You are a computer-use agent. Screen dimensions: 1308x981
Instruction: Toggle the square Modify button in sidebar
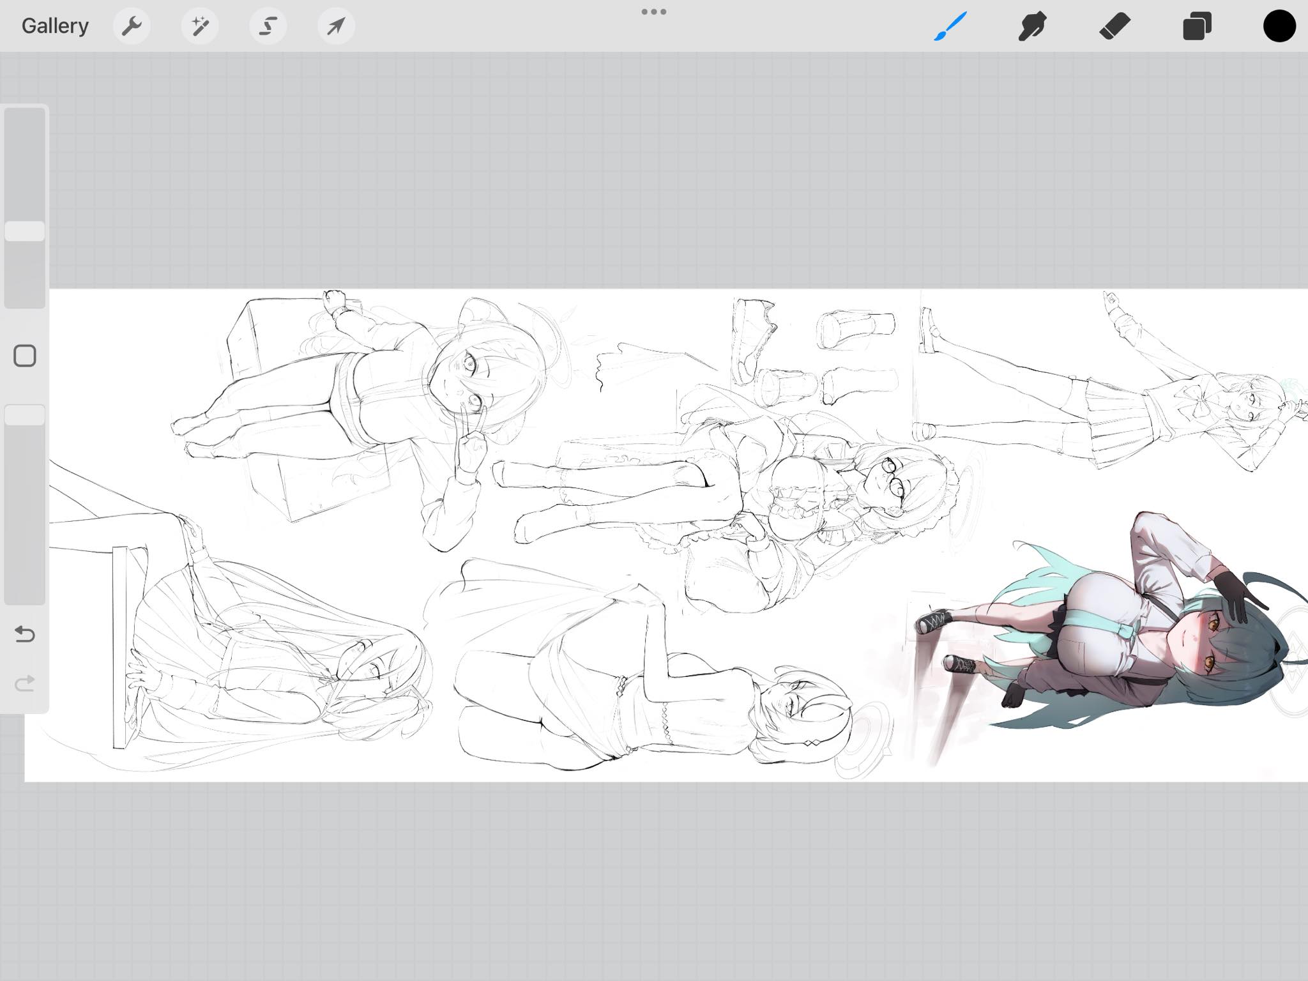tap(25, 356)
